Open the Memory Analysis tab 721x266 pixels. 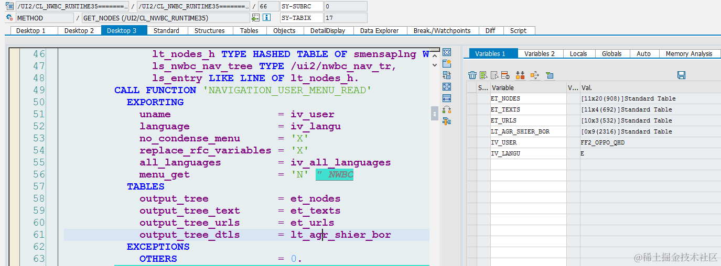coord(689,53)
